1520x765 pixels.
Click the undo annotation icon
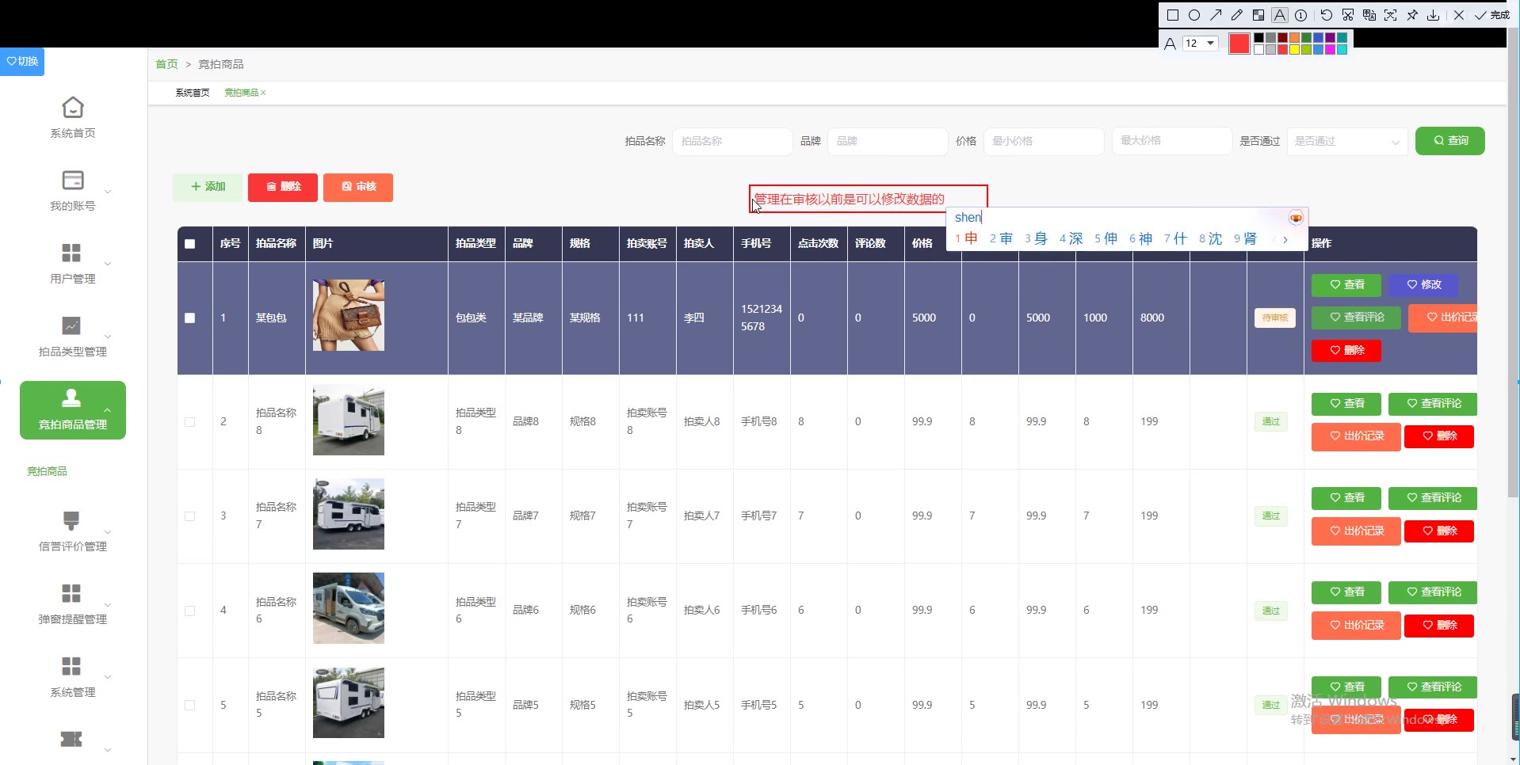point(1326,15)
